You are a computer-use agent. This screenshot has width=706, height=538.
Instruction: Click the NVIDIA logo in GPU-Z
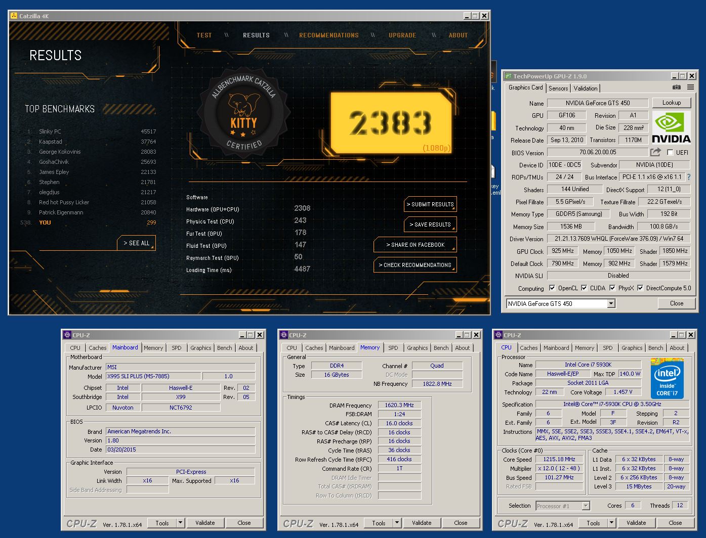671,127
